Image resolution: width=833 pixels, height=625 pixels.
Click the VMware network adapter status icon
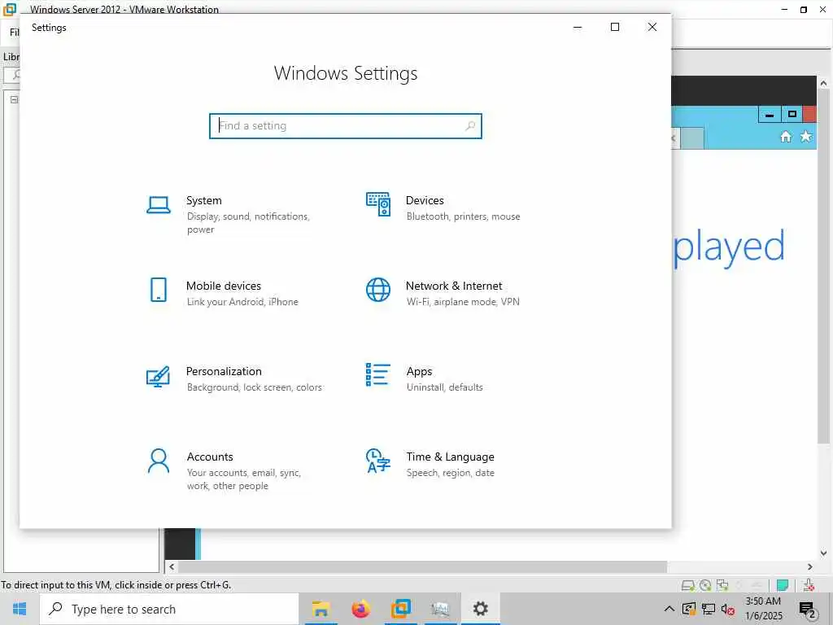(722, 585)
